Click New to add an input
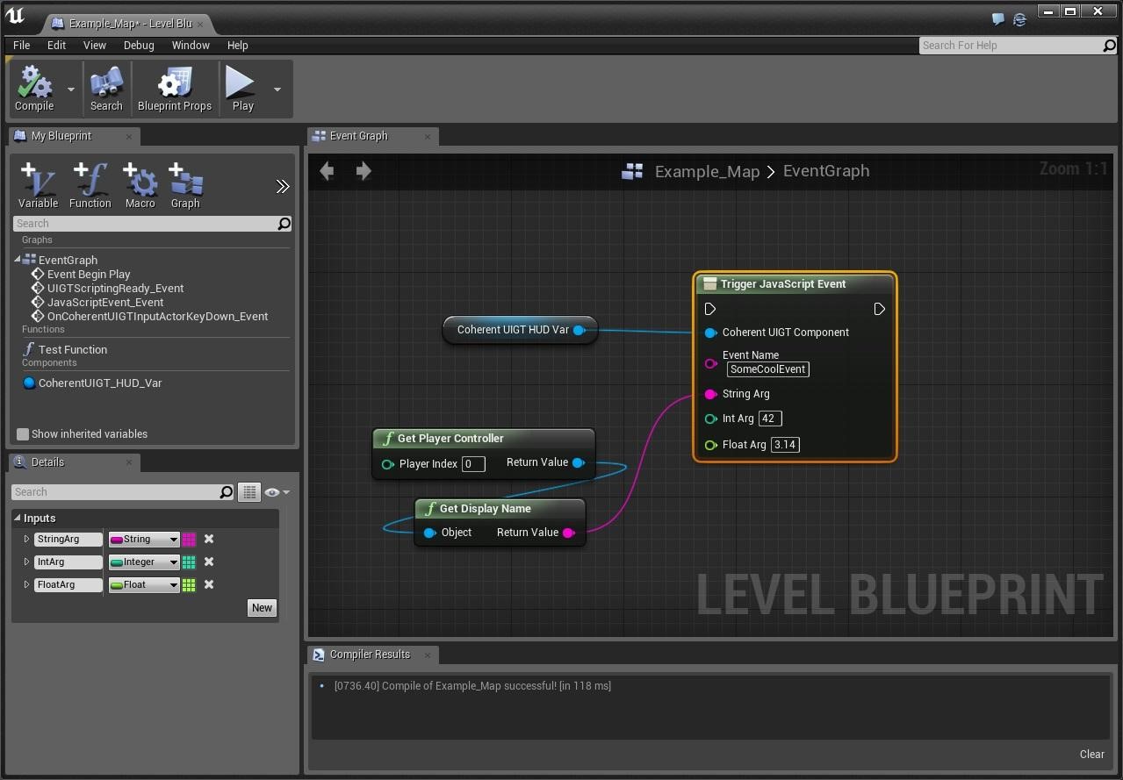This screenshot has height=780, width=1123. pyautogui.click(x=262, y=608)
